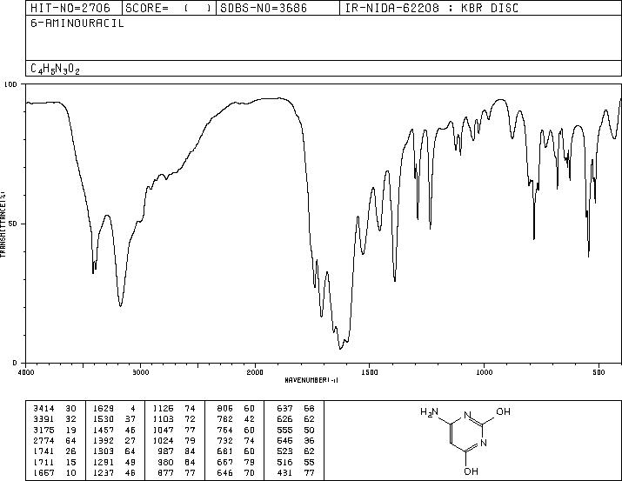
Task: Select peak value 626 in table
Action: (x=284, y=419)
